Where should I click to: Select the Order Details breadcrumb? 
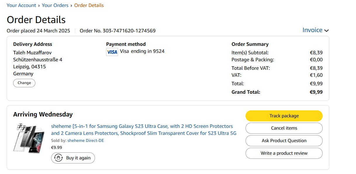[89, 5]
